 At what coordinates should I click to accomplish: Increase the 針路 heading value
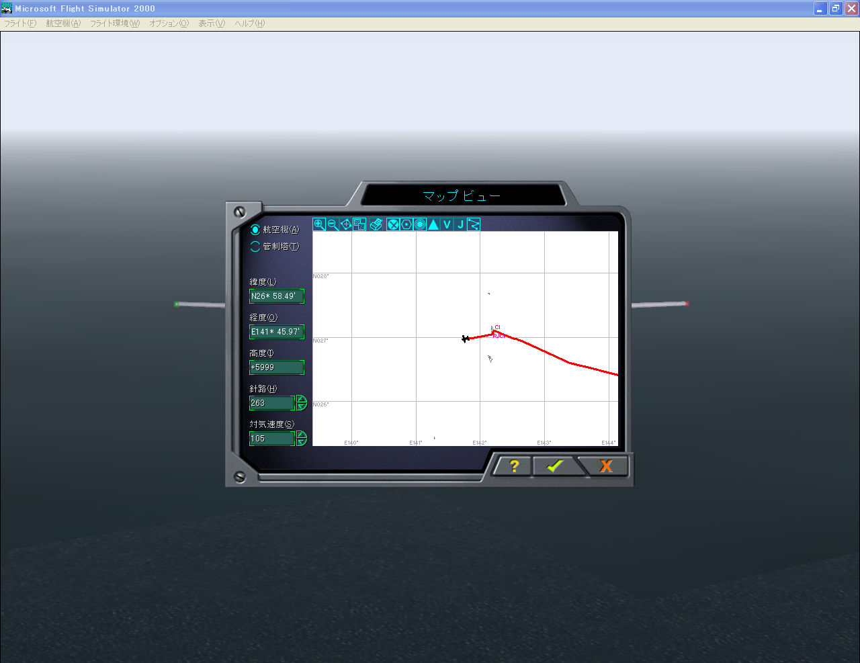(x=302, y=400)
